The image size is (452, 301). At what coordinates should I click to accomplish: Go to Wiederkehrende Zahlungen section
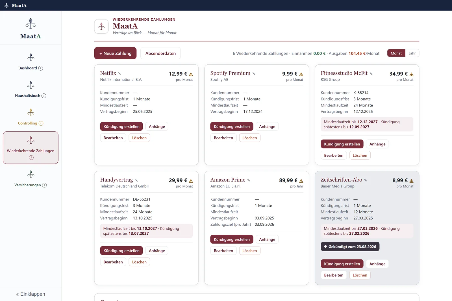pos(31,148)
